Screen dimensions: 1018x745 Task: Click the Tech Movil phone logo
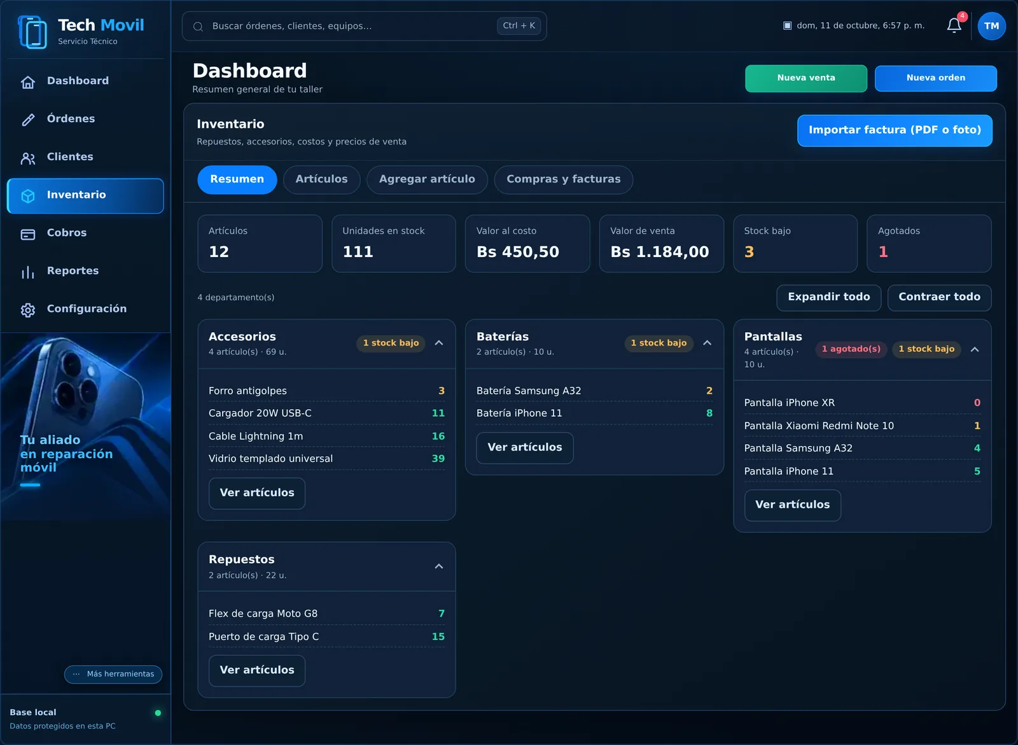pos(32,32)
